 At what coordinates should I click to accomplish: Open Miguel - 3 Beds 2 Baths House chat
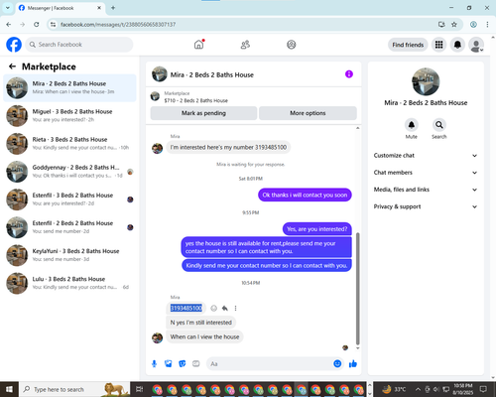[x=69, y=116]
